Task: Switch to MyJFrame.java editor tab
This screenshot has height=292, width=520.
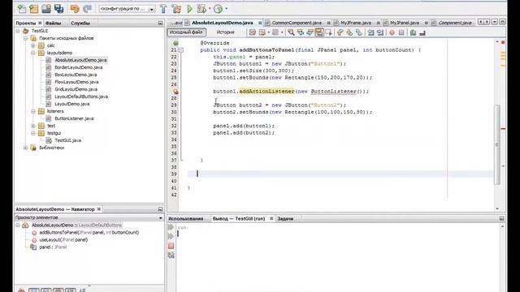Action: point(356,23)
